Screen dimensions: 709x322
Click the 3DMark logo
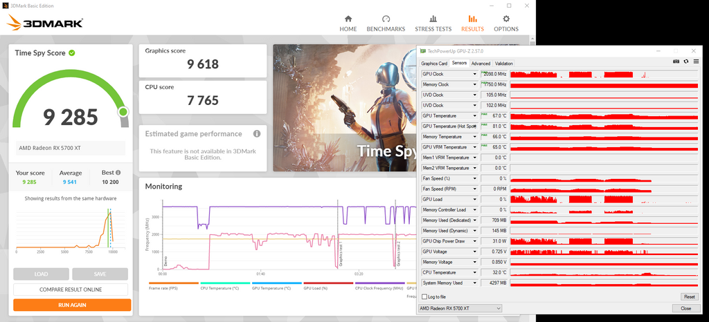pyautogui.click(x=45, y=23)
